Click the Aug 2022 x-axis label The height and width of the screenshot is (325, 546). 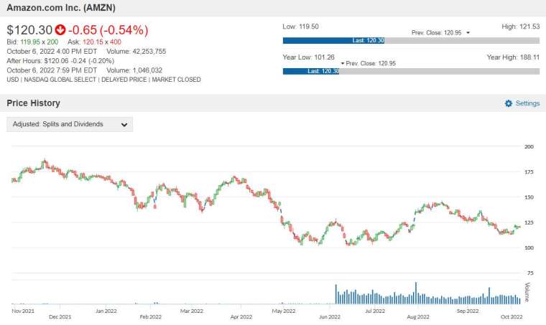coord(418,316)
